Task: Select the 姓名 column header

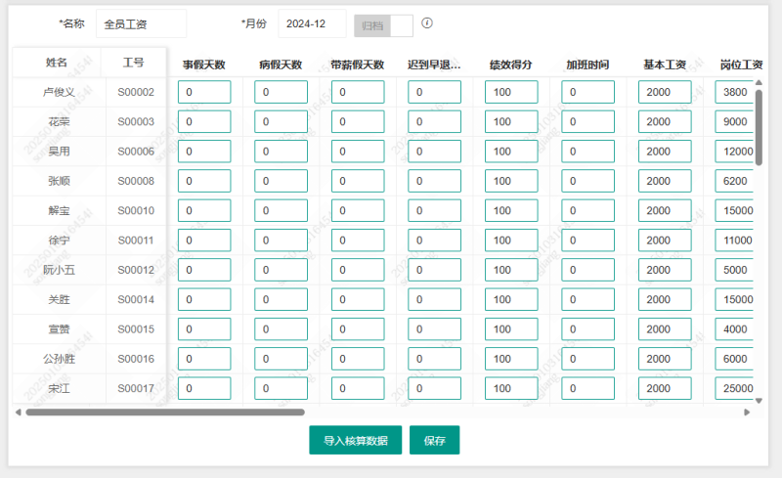Action: point(57,63)
